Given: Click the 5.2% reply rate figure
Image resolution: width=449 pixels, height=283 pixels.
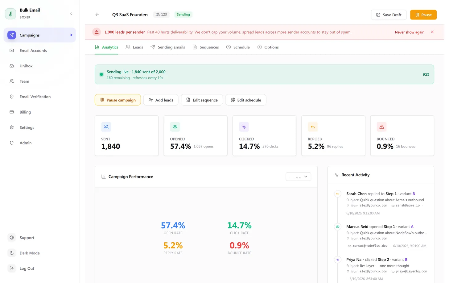Looking at the screenshot, I should tap(173, 245).
